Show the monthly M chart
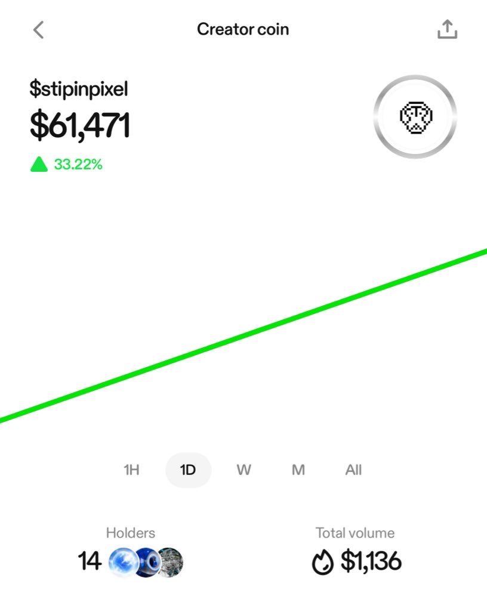487x611 pixels. click(x=298, y=470)
